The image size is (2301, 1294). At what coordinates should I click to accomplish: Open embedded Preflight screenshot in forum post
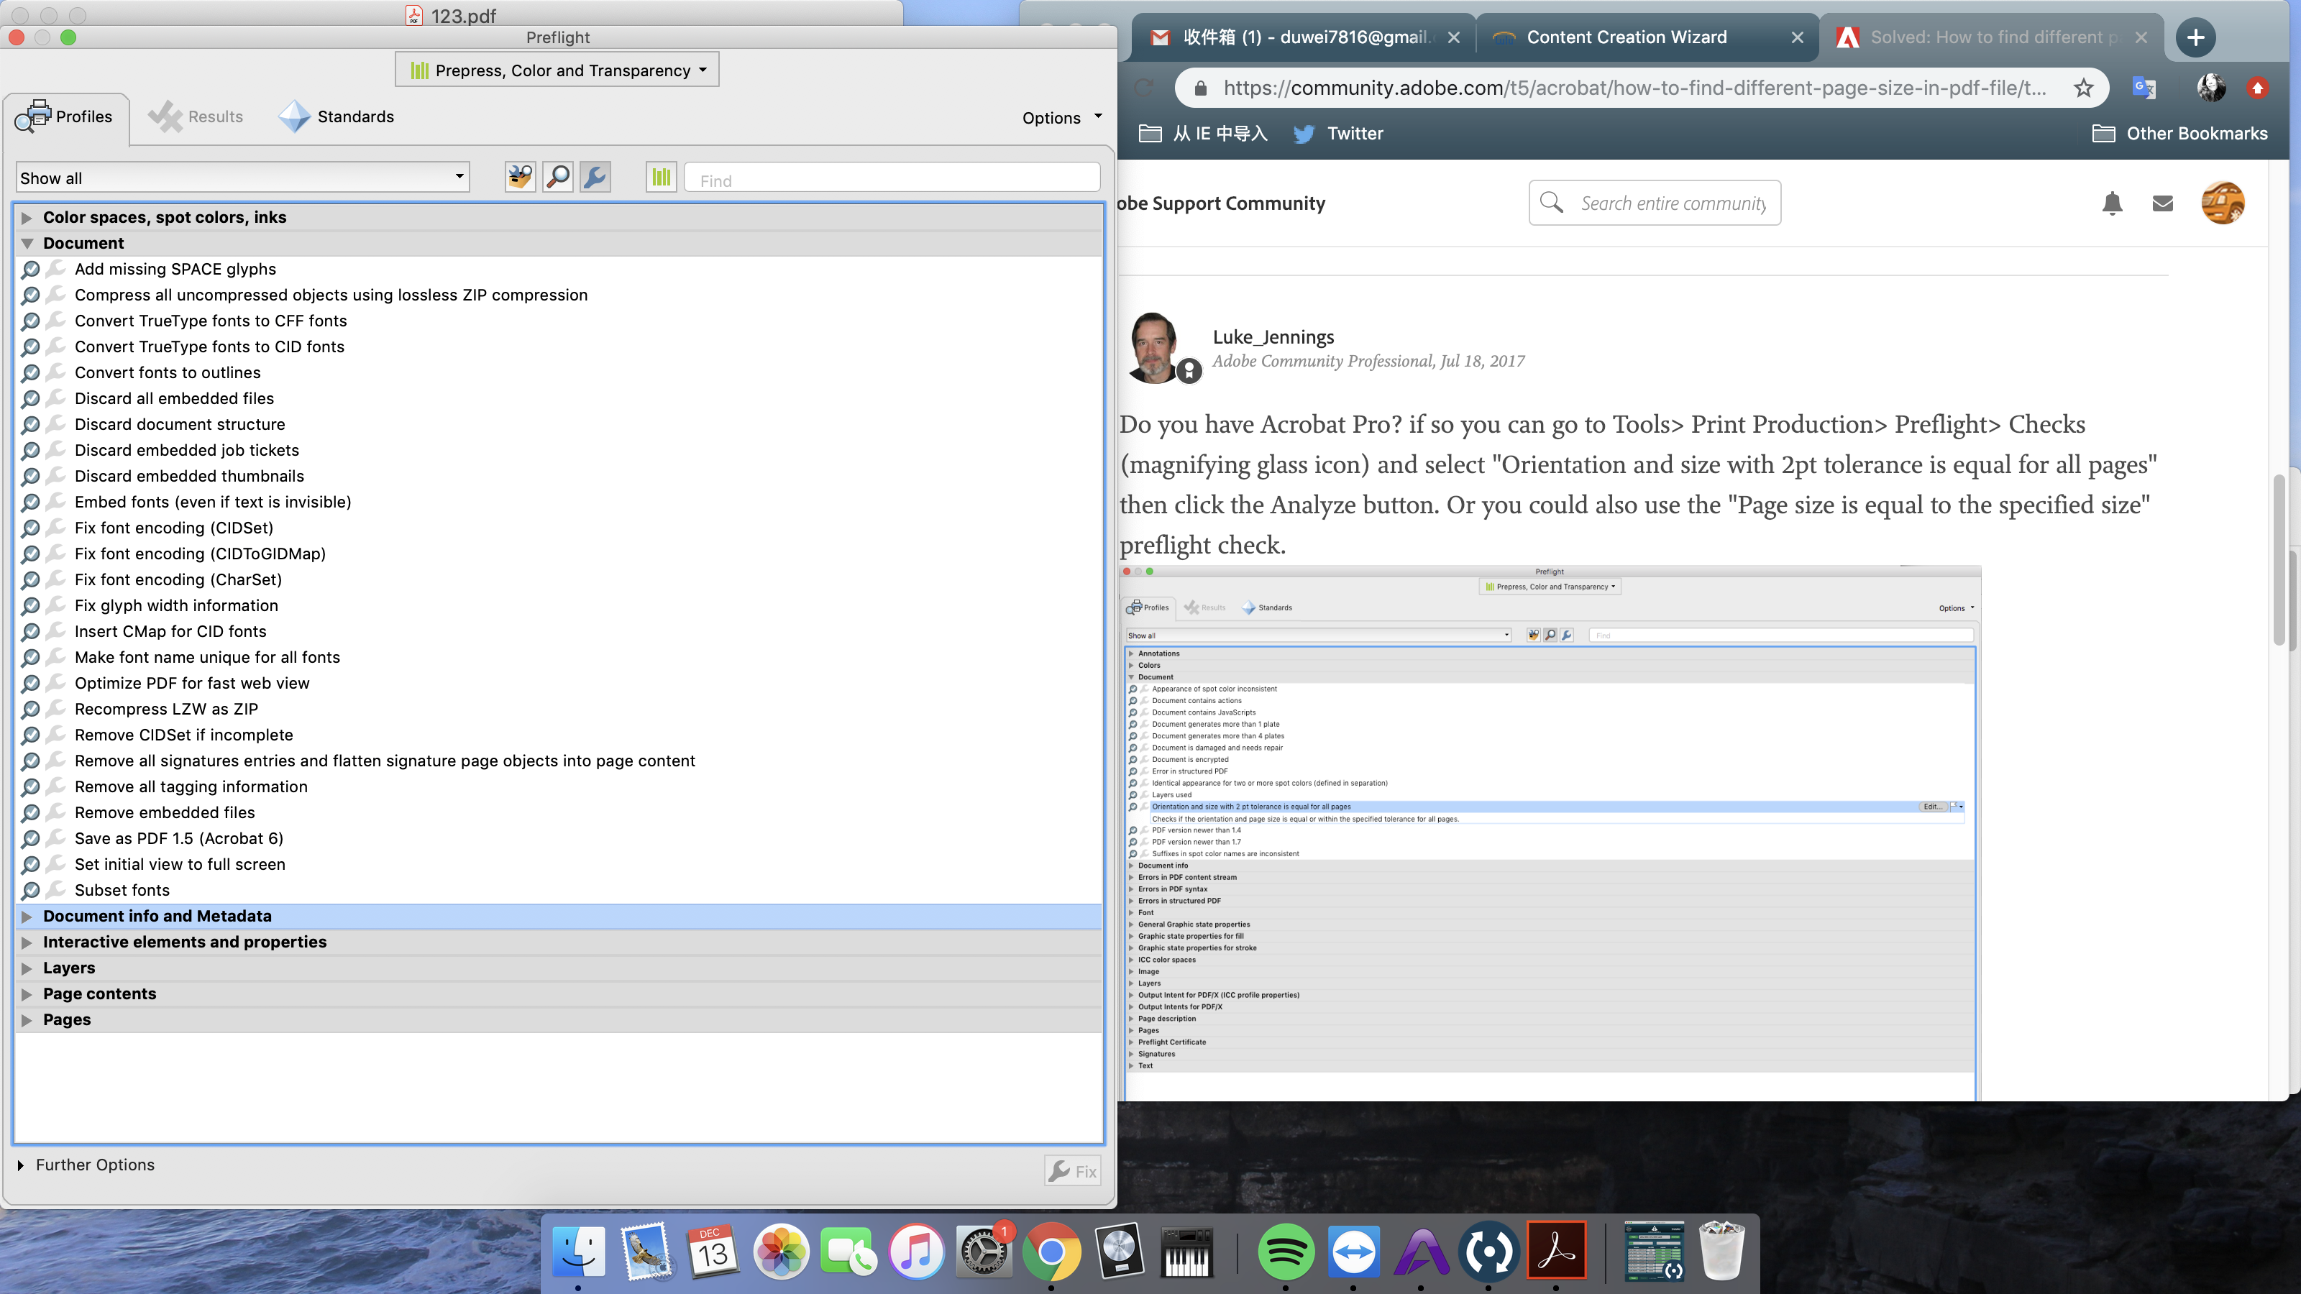click(x=1550, y=832)
